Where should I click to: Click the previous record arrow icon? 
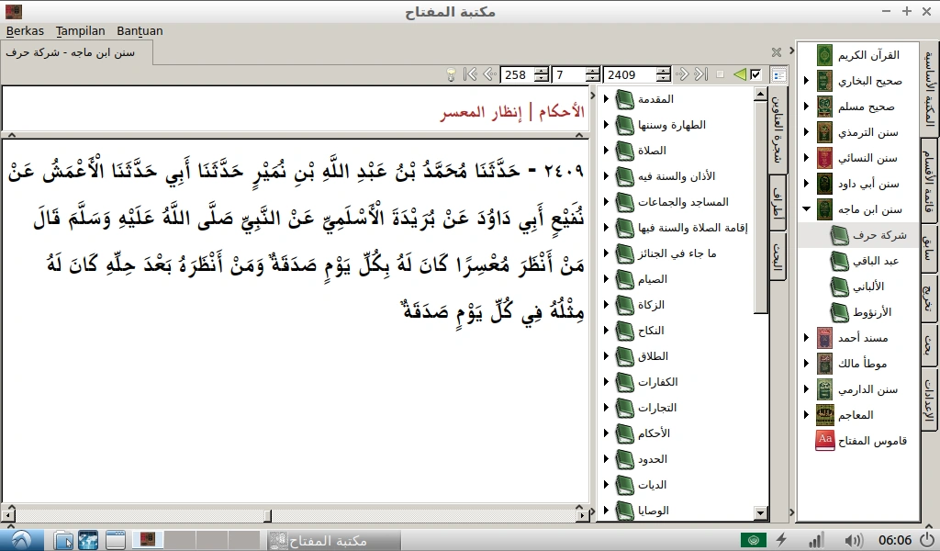coord(488,74)
